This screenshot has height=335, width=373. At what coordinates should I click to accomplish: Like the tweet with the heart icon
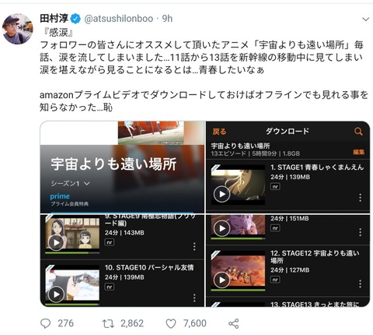tap(171, 323)
